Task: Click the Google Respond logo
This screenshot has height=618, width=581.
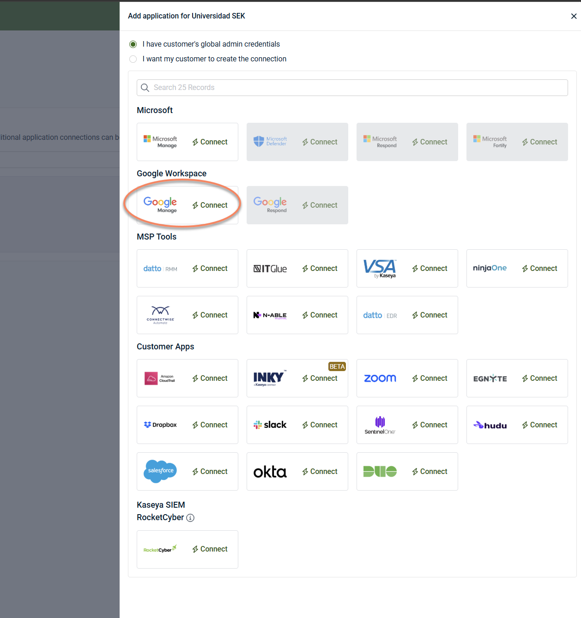Action: (270, 204)
